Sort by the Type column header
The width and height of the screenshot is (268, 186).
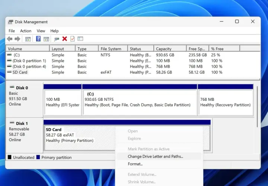coord(87,49)
